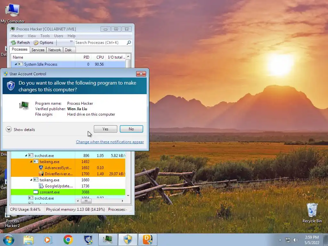
Task: Collapse the System Idle Process tree node
Action: tap(16, 64)
